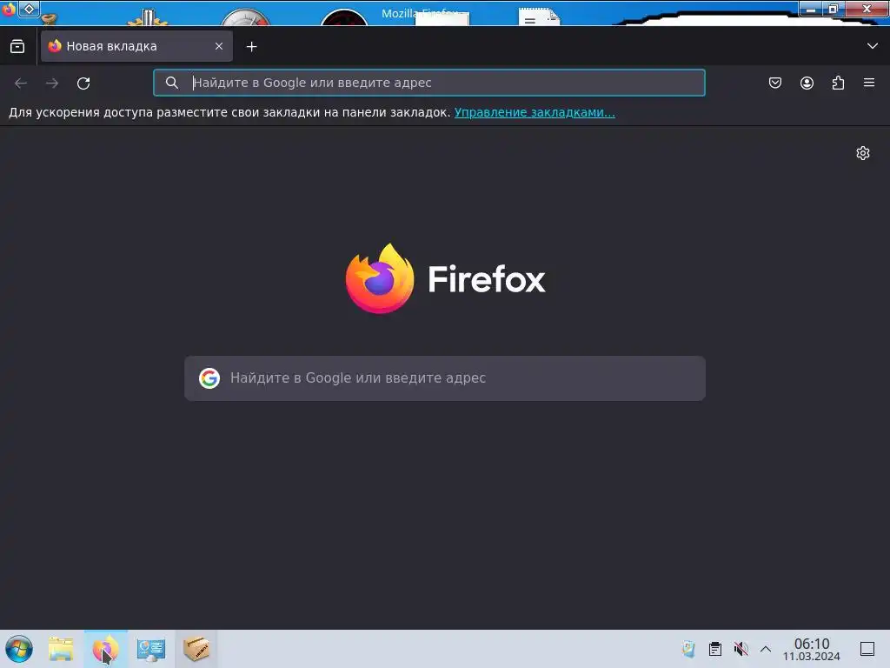Open new tab personalization gear

coord(863,153)
